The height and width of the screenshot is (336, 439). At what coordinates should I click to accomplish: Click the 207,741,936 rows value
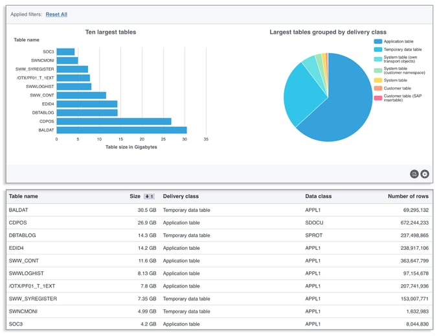[x=414, y=286]
